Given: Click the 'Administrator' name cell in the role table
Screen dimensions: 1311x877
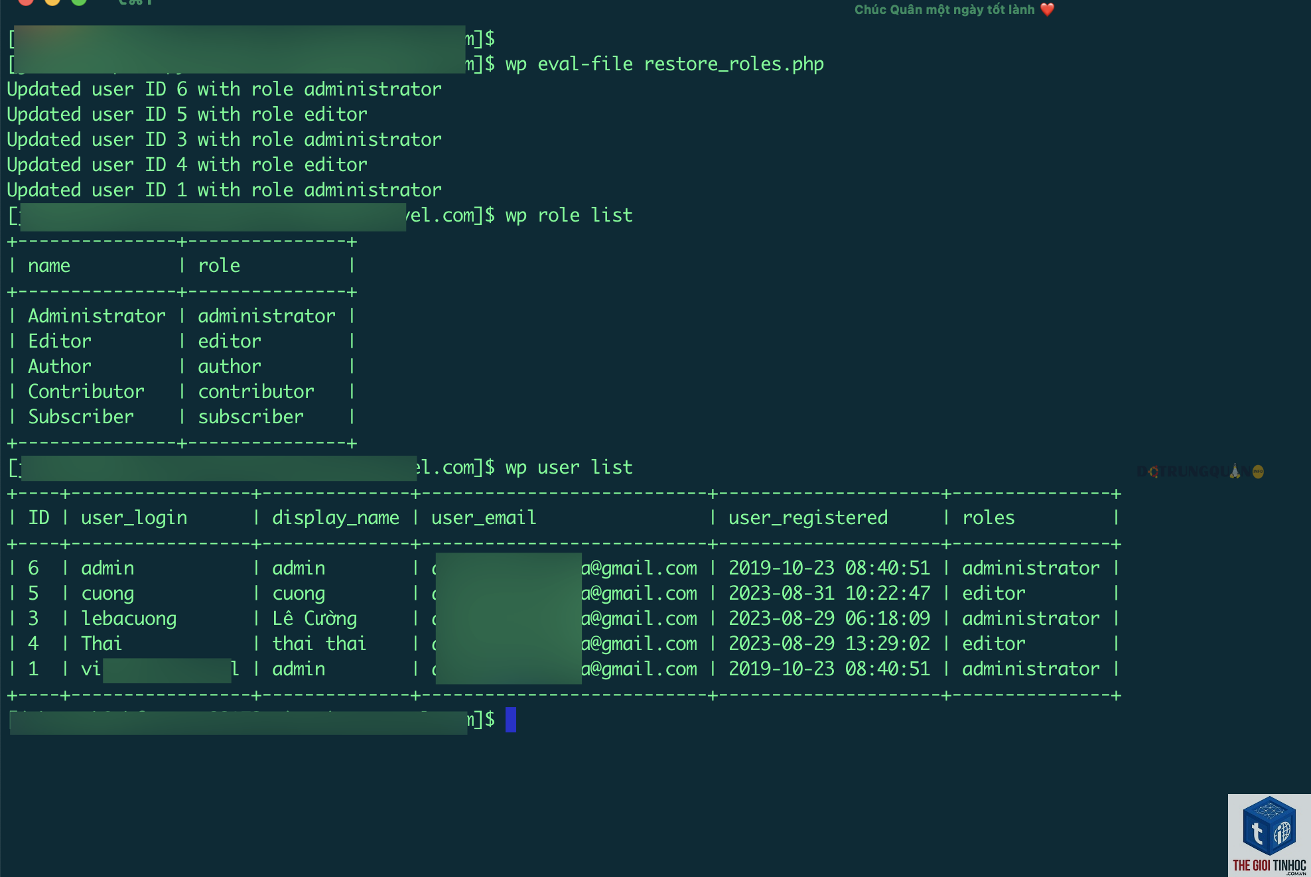Looking at the screenshot, I should pos(97,316).
